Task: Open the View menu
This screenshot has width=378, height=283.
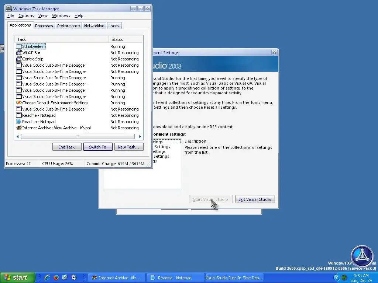Action: (x=43, y=15)
